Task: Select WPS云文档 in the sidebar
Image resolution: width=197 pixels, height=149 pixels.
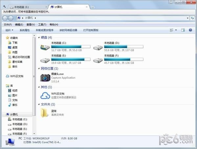Action: (x=14, y=76)
